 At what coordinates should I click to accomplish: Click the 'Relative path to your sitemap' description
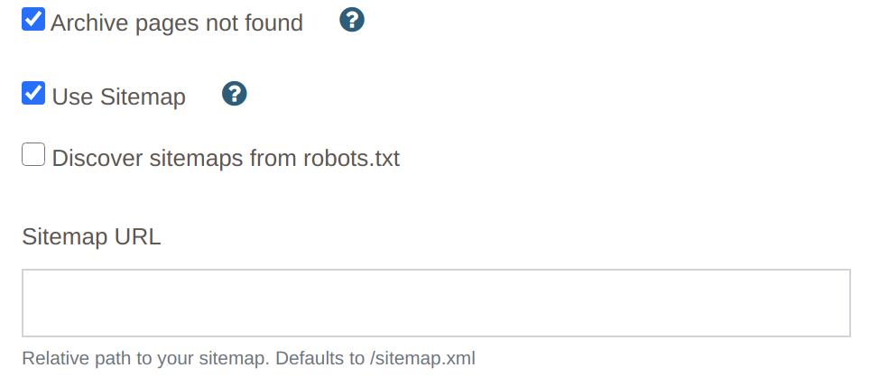tap(145, 358)
